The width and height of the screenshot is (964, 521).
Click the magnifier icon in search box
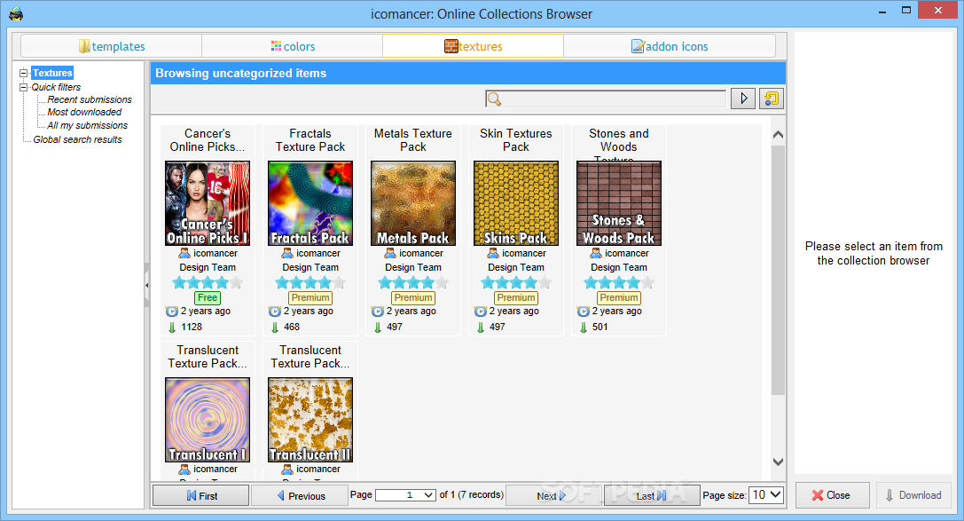494,99
